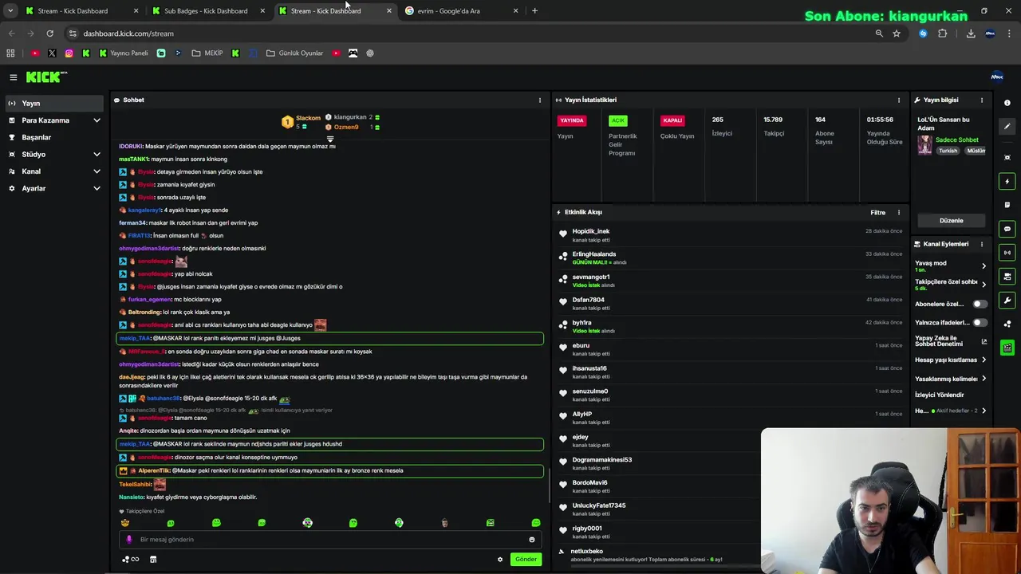Click the ErlingHaalands GÜNÜN MALI event
This screenshot has height=574, width=1021.
point(731,258)
